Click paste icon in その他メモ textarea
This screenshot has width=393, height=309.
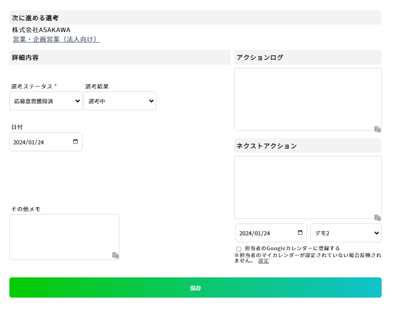pyautogui.click(x=115, y=255)
